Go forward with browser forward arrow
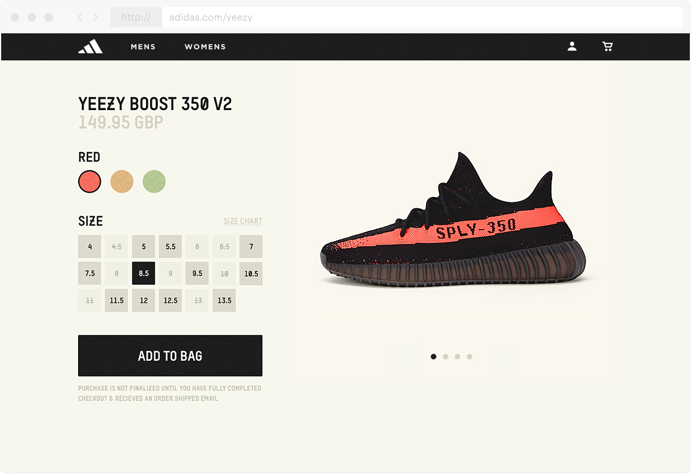691x475 pixels. [x=95, y=17]
